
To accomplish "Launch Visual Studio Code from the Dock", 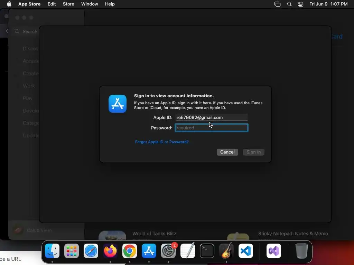I will pos(246,251).
